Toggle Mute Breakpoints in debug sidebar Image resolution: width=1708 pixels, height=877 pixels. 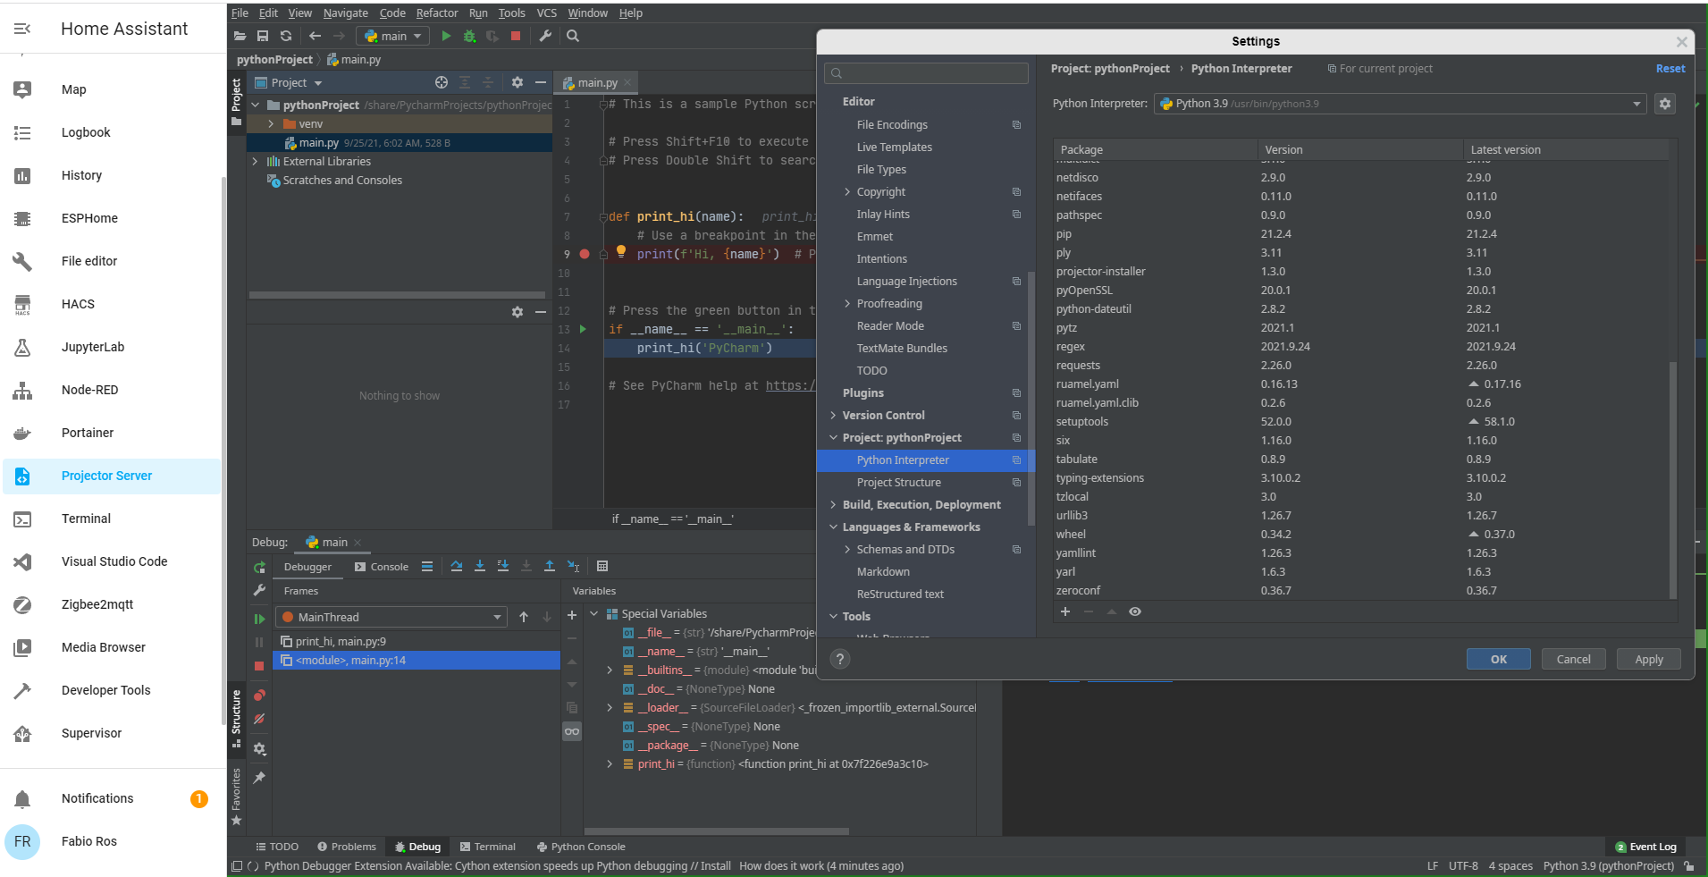259,719
